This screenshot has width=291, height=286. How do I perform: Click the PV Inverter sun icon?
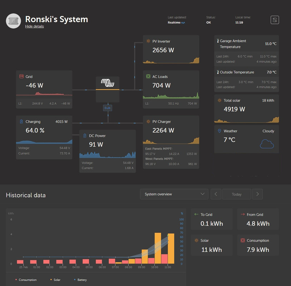[148, 41]
